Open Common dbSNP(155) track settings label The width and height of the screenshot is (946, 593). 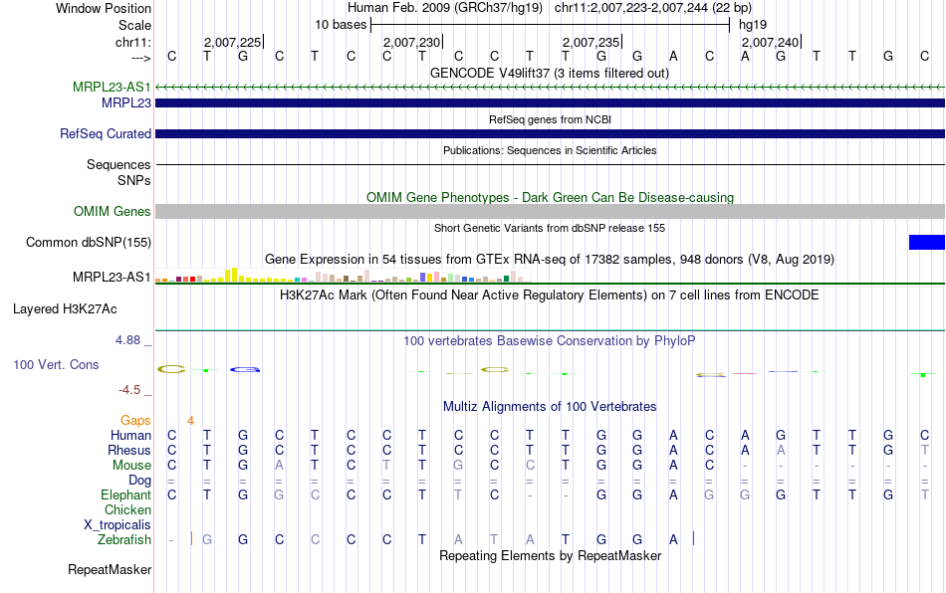click(89, 242)
